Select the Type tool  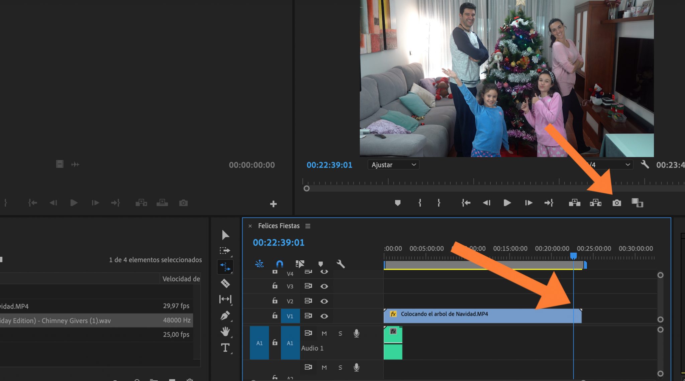[x=225, y=348]
